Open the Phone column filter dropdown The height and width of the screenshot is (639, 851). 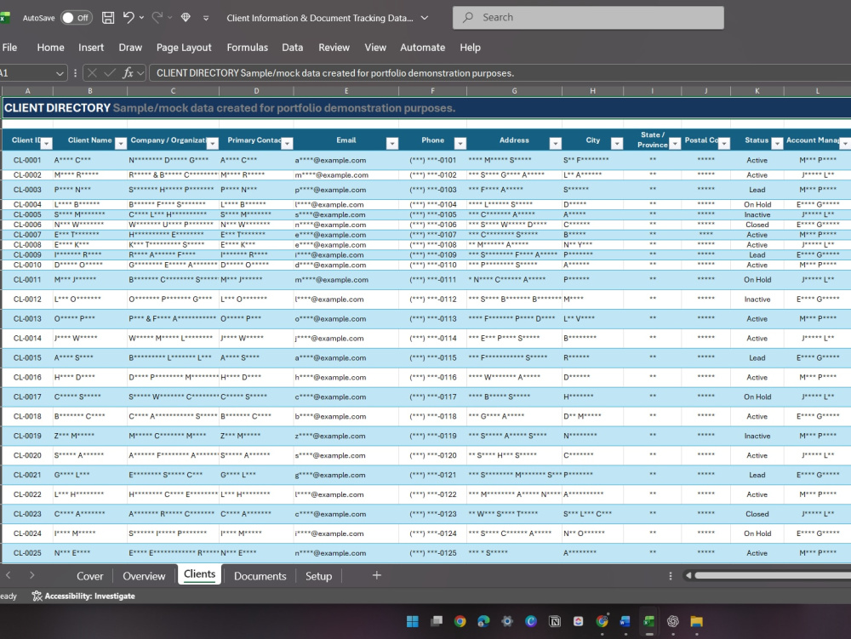[460, 143]
